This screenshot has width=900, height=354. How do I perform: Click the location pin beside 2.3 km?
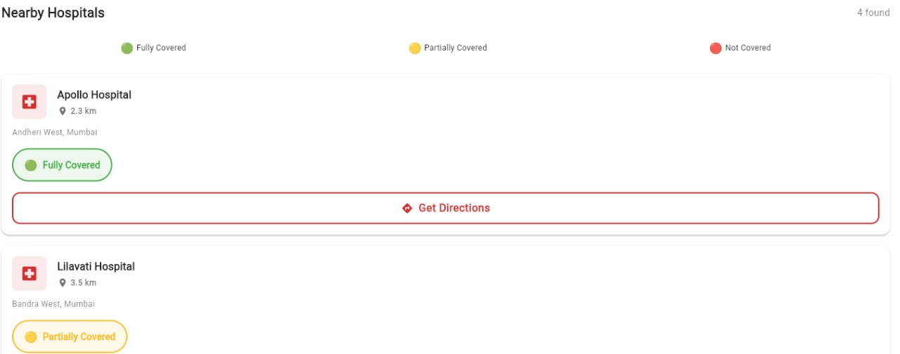click(63, 111)
